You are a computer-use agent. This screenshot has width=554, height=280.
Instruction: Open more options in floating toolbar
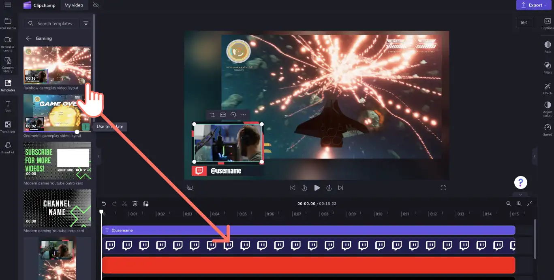(244, 115)
